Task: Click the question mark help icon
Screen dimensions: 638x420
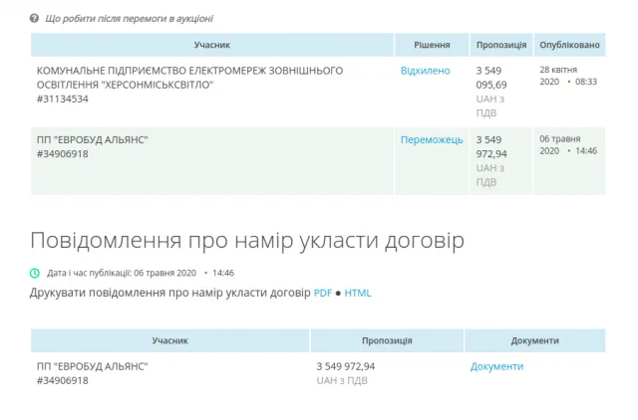Action: click(x=35, y=18)
